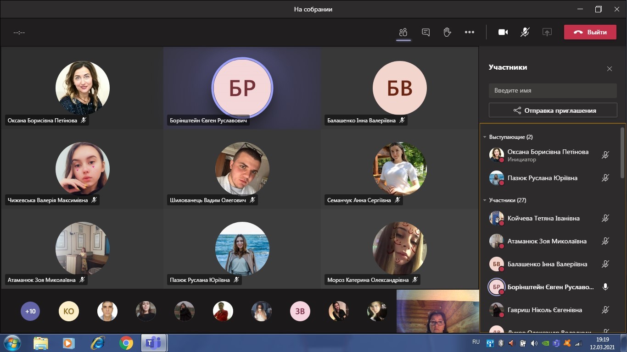627x352 pixels.
Task: Collapse the Выступающие (2) section
Action: coord(485,137)
